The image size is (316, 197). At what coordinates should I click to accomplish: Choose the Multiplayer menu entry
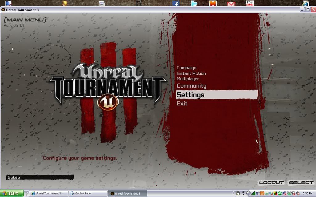click(188, 79)
